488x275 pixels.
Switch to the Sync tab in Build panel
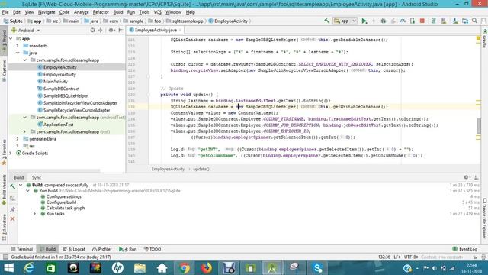(37, 177)
